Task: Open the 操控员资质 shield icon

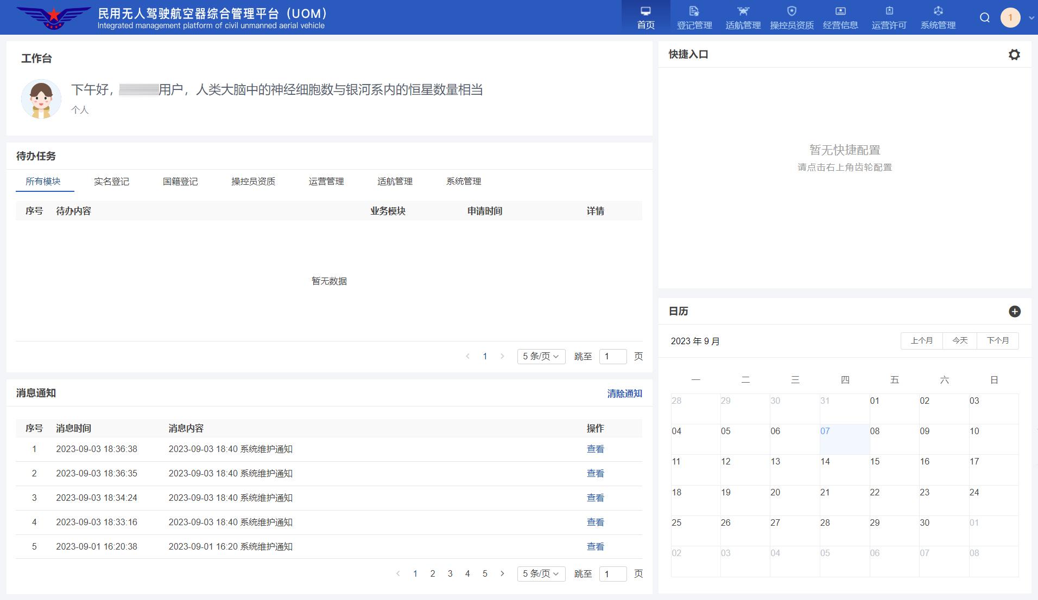Action: 792,11
